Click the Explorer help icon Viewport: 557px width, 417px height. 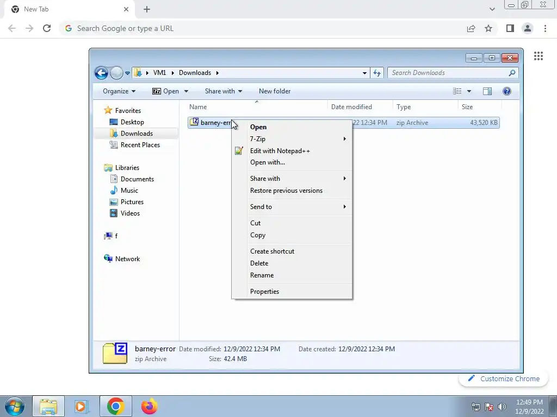pos(507,91)
